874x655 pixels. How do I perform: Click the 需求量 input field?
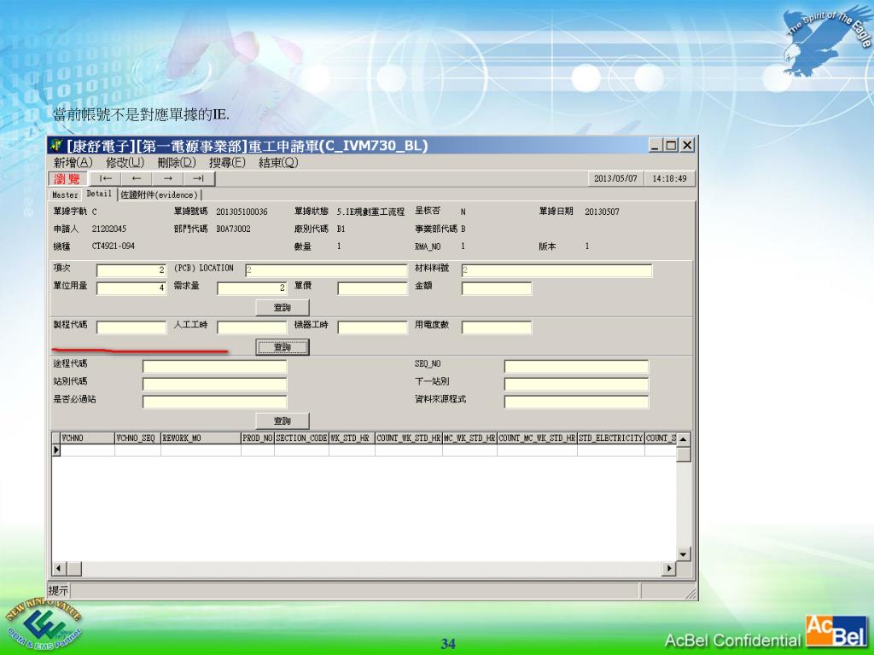pyautogui.click(x=252, y=288)
